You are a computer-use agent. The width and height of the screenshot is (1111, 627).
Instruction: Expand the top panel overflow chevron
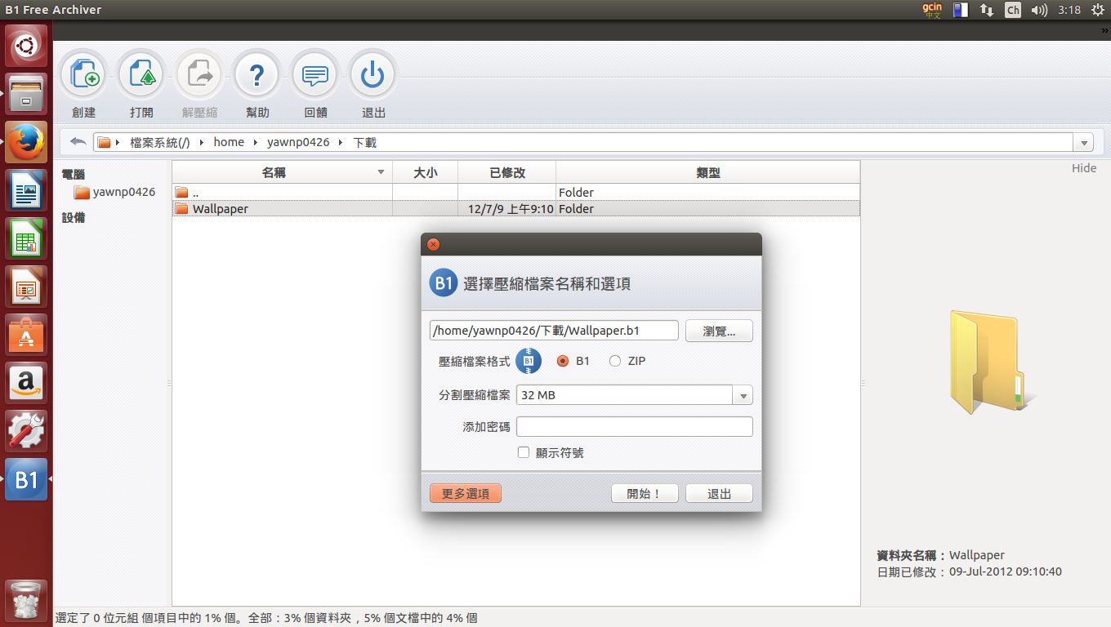coord(1104,30)
